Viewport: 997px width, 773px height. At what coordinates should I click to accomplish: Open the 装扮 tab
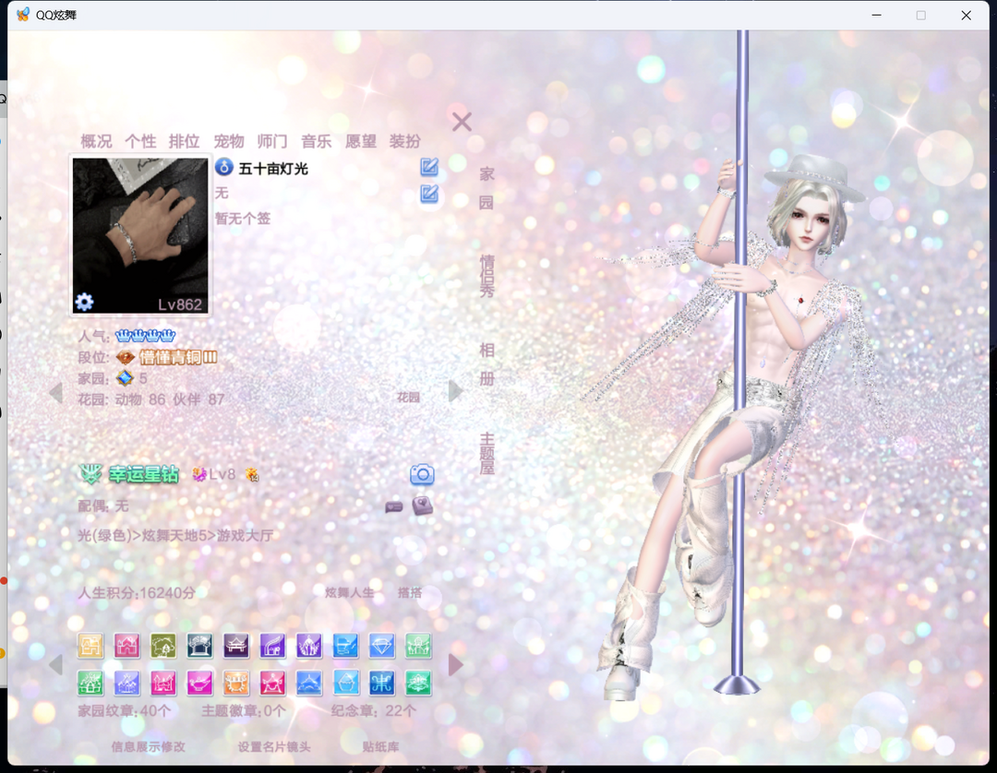click(405, 141)
